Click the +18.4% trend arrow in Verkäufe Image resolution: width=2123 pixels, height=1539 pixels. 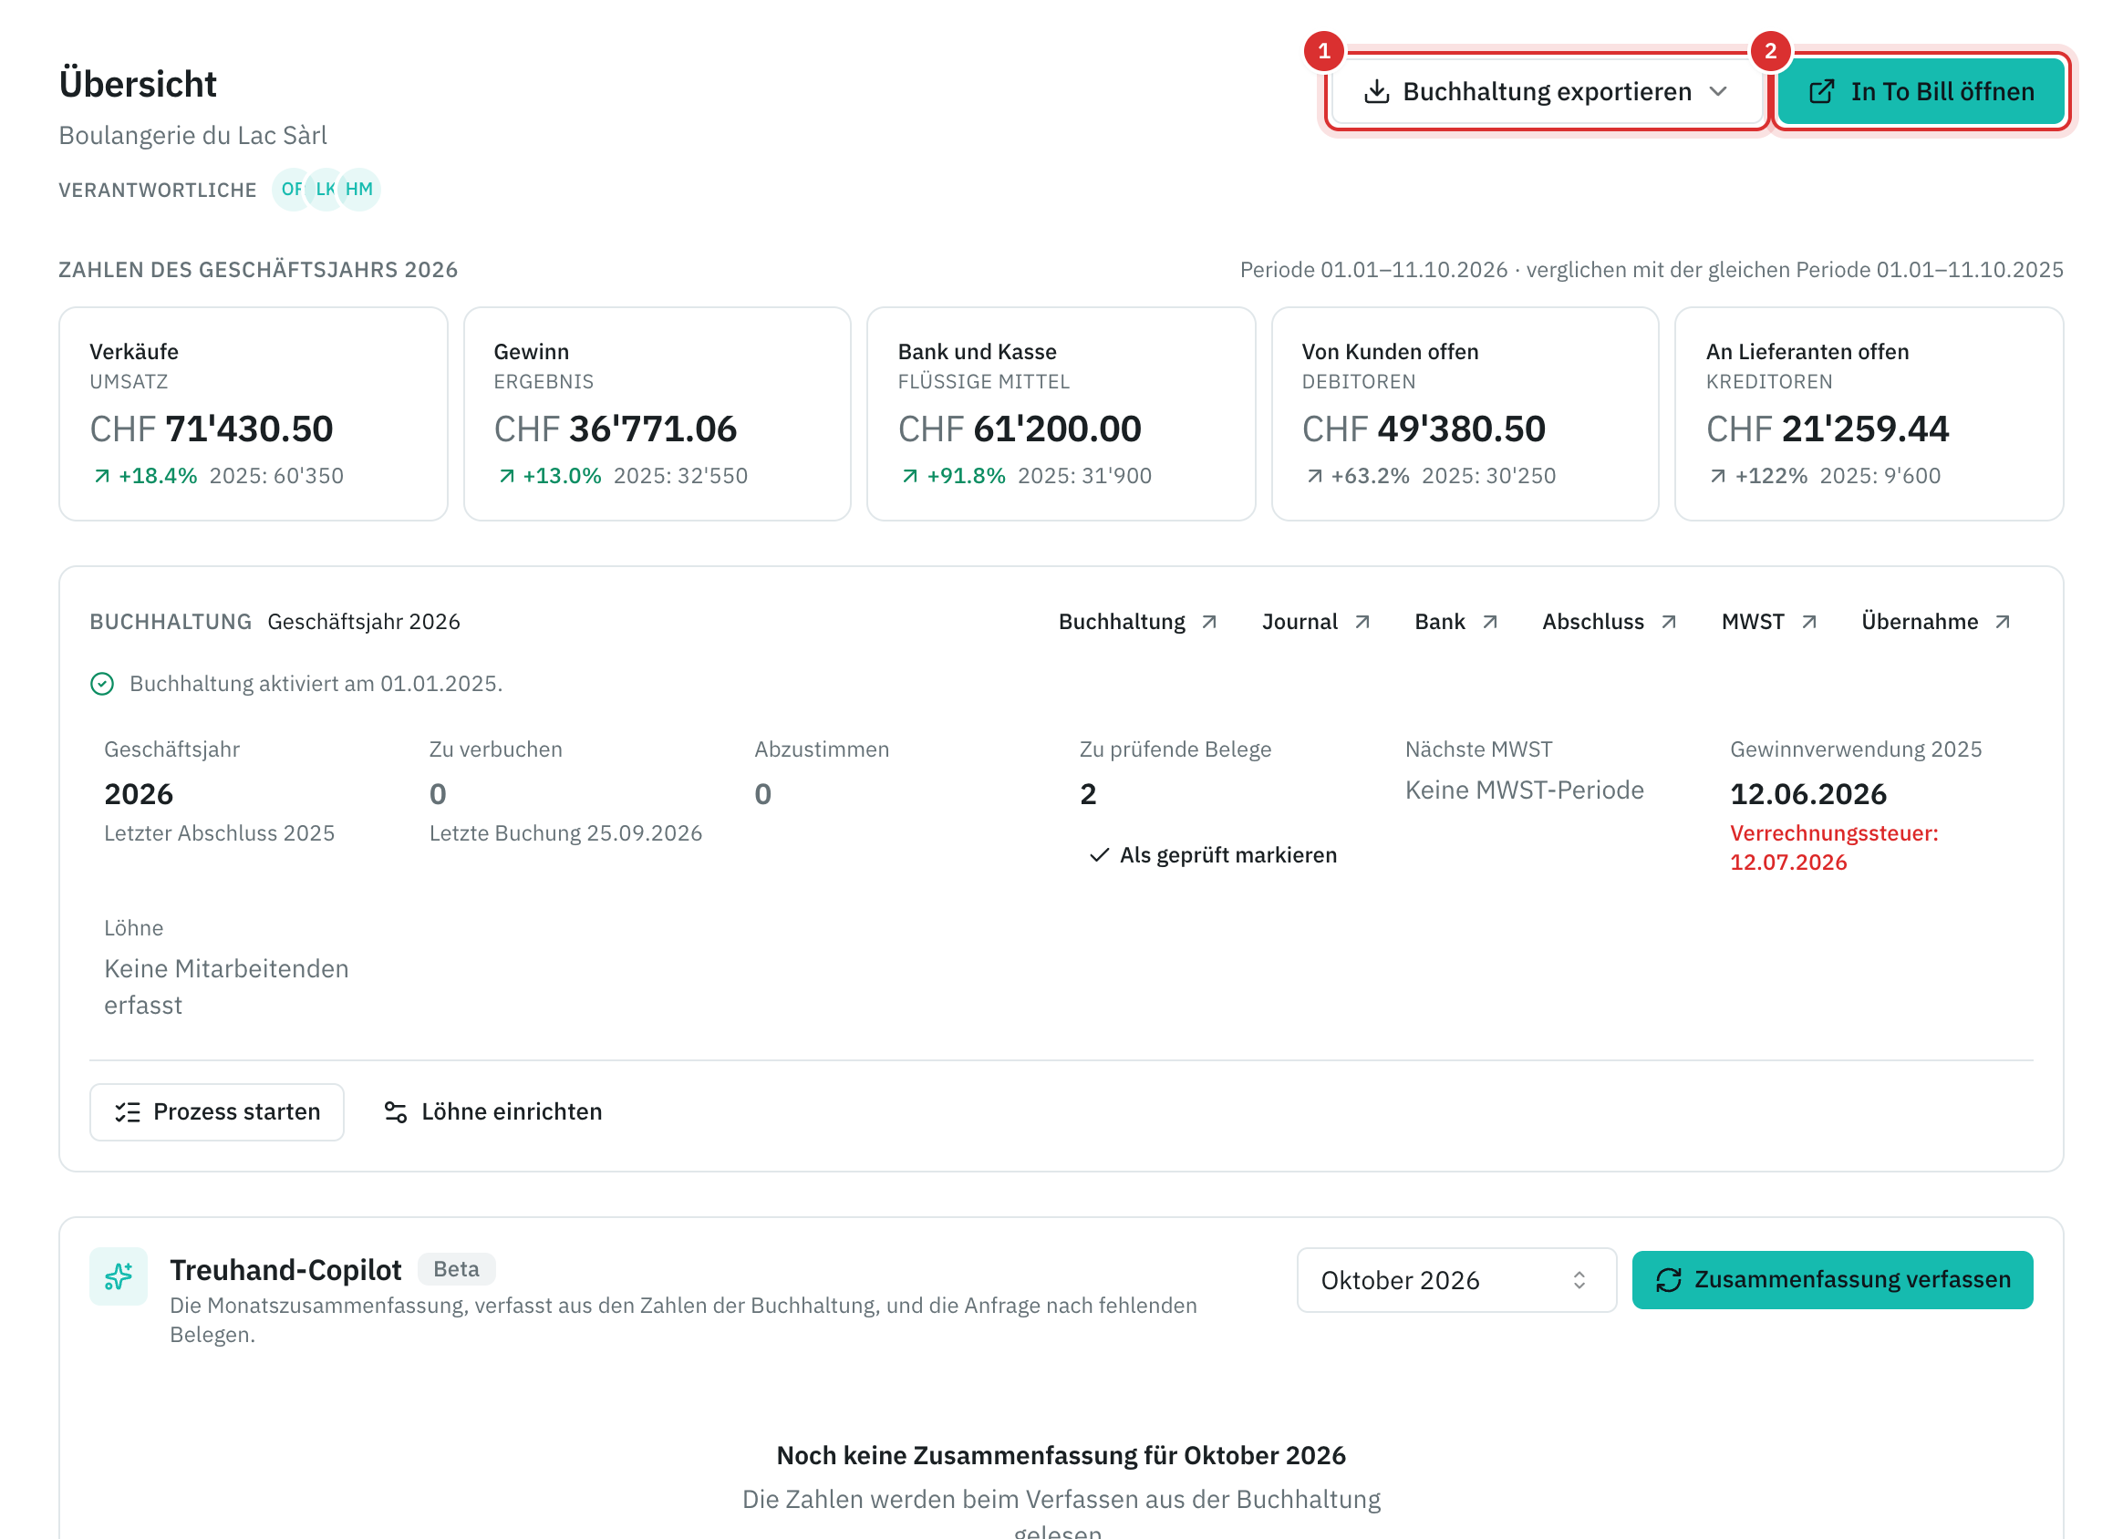click(102, 476)
